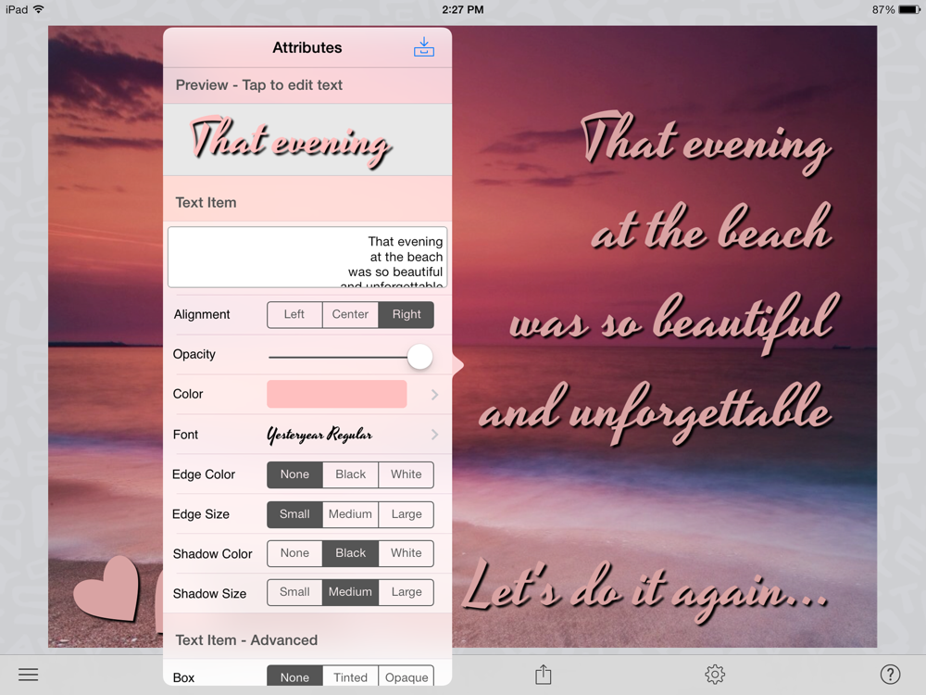Image resolution: width=926 pixels, height=695 pixels.
Task: Tap the text item input box
Action: click(x=307, y=257)
